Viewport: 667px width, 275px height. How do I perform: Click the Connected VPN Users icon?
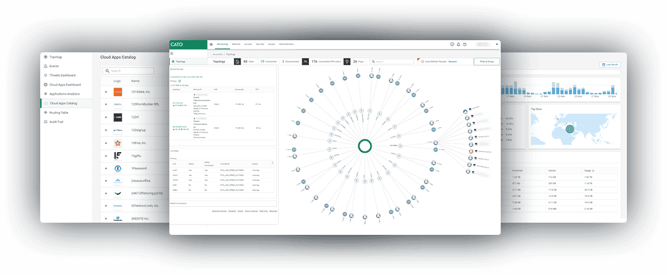pos(305,61)
